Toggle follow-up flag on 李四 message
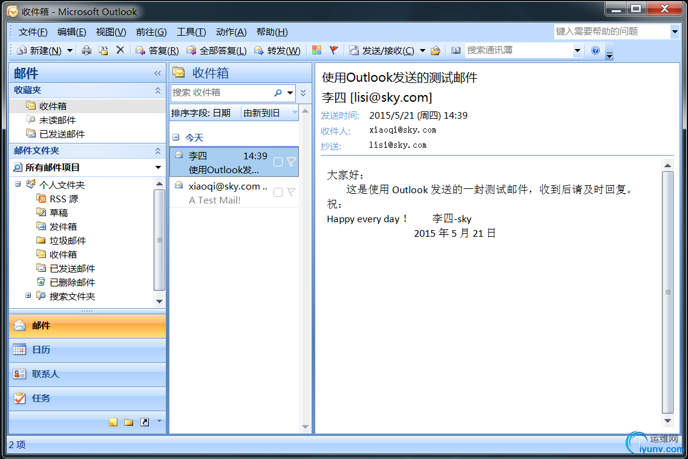 tap(291, 162)
